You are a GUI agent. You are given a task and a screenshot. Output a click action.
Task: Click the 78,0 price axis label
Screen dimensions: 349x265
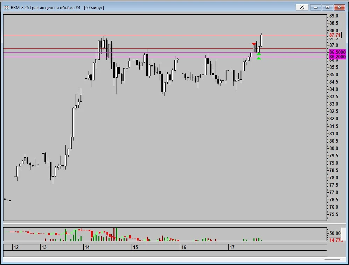click(x=334, y=178)
